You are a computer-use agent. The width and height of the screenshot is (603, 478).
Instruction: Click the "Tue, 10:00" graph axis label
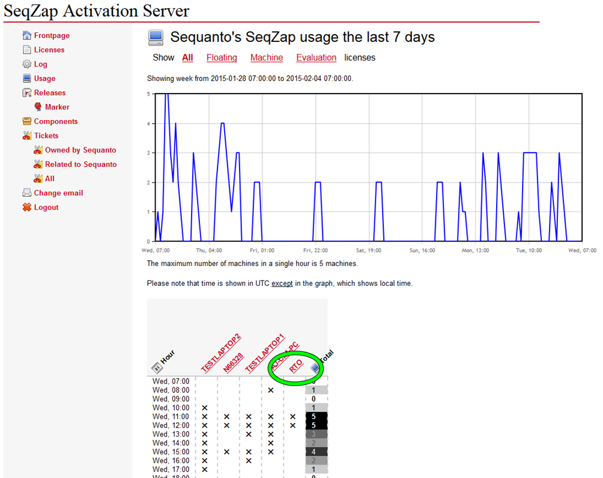click(x=529, y=250)
